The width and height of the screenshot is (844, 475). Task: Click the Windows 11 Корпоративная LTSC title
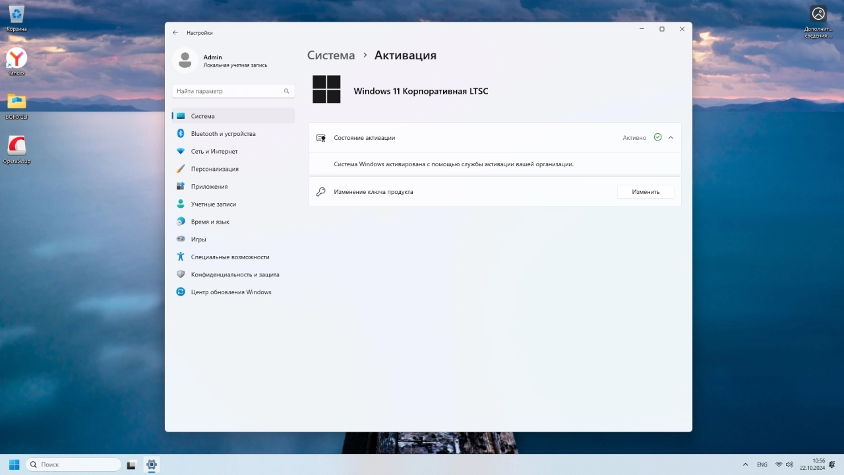click(x=421, y=91)
